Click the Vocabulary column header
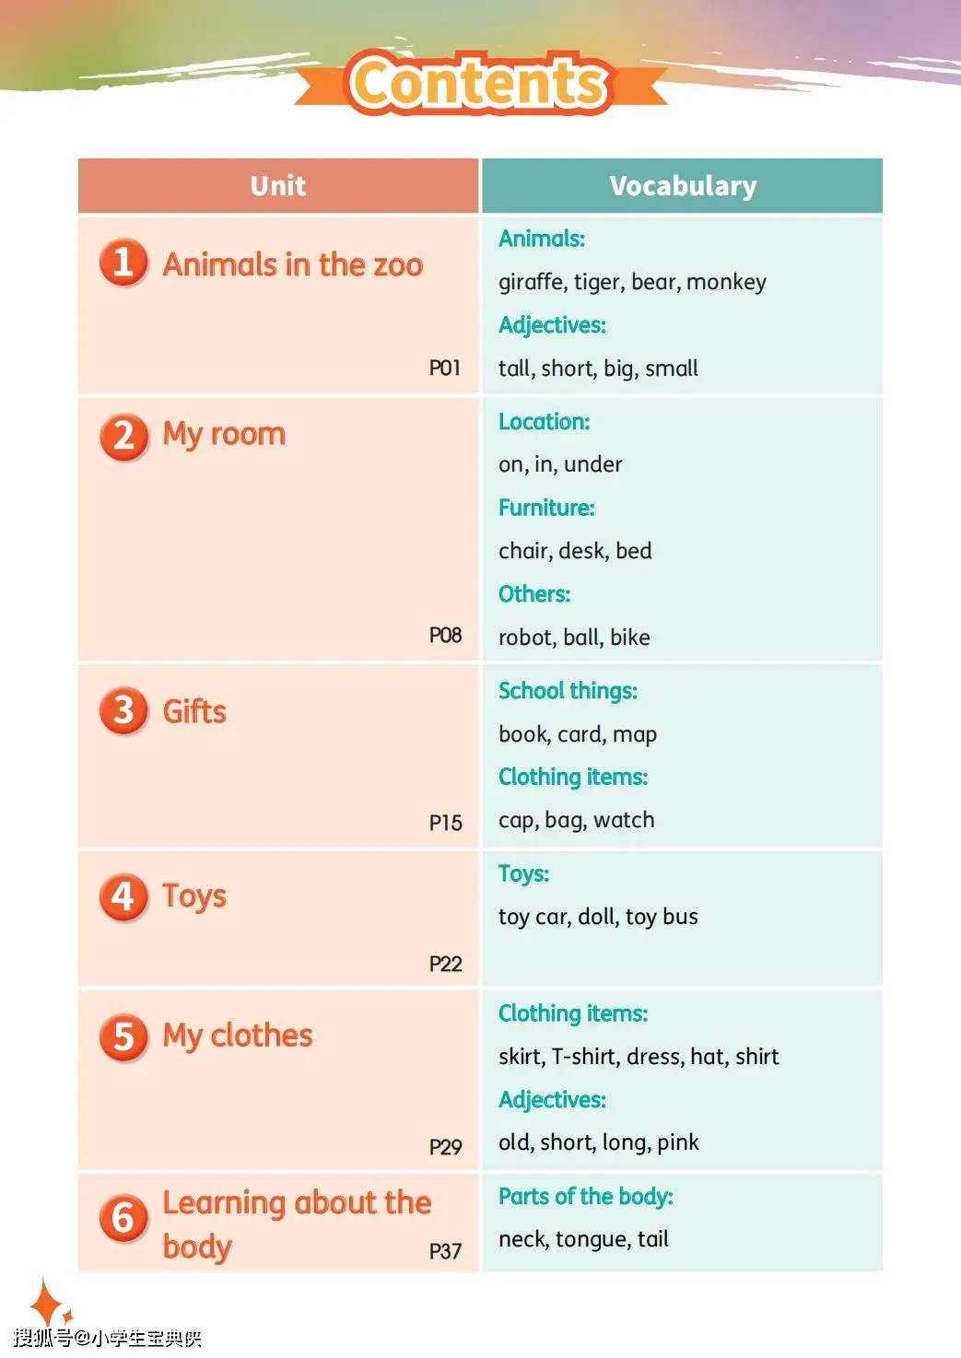Screen dimensions: 961x1358 pyautogui.click(x=683, y=186)
